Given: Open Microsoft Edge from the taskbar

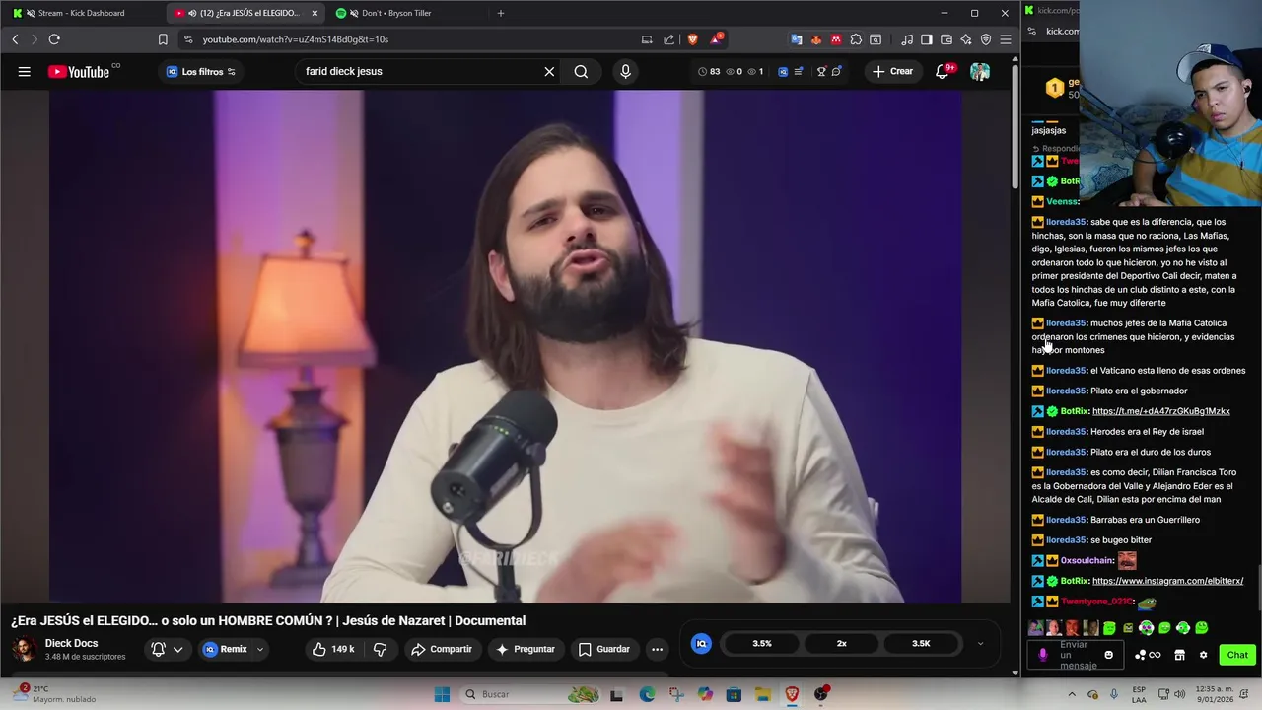Looking at the screenshot, I should click(646, 694).
